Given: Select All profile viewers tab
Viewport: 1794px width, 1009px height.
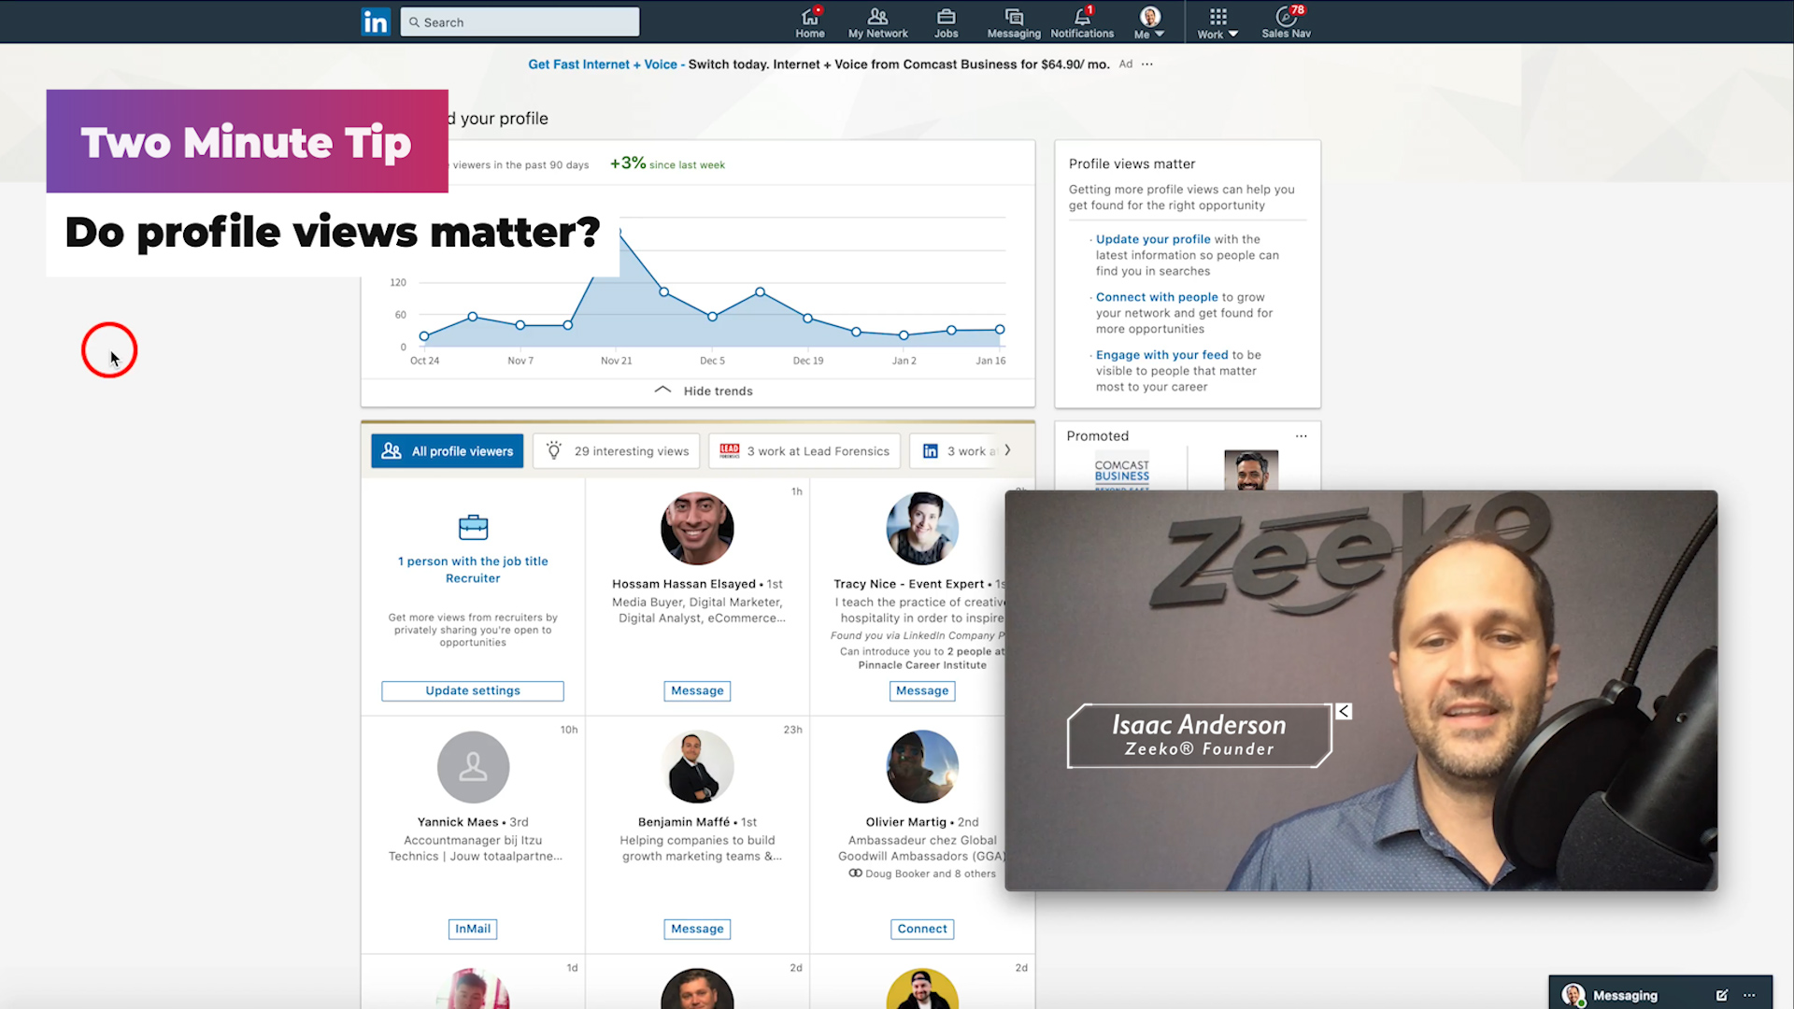Looking at the screenshot, I should pyautogui.click(x=448, y=451).
